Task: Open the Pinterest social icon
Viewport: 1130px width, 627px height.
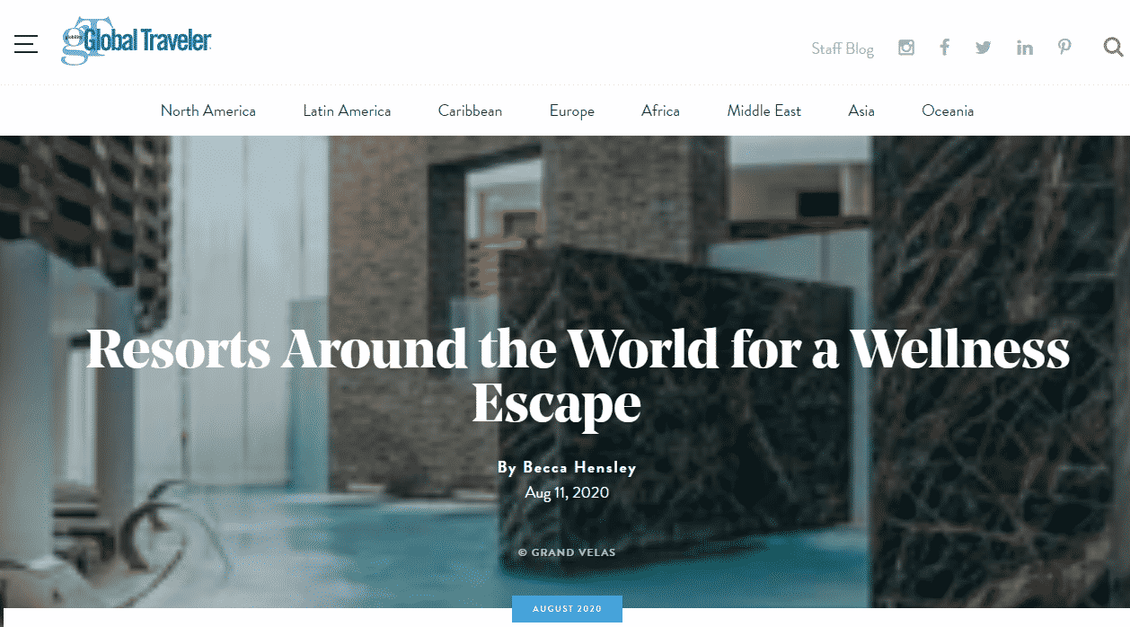Action: 1064,48
